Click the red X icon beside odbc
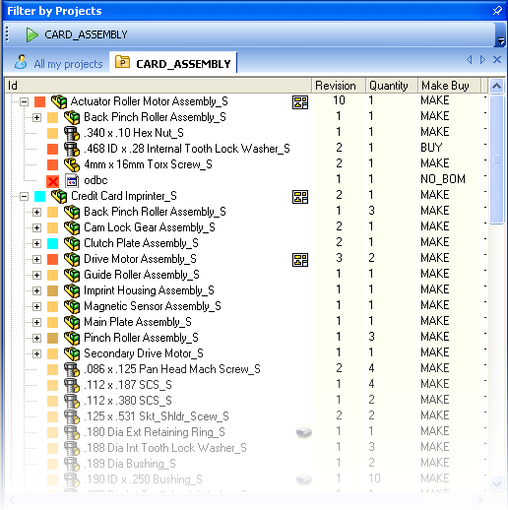508x510 pixels. tap(52, 181)
